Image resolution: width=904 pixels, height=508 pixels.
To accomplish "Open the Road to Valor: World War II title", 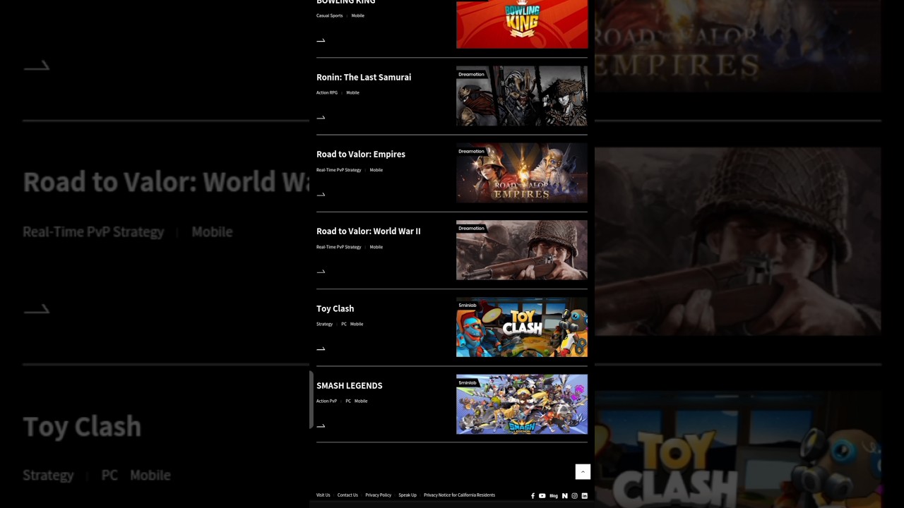I will 368,231.
